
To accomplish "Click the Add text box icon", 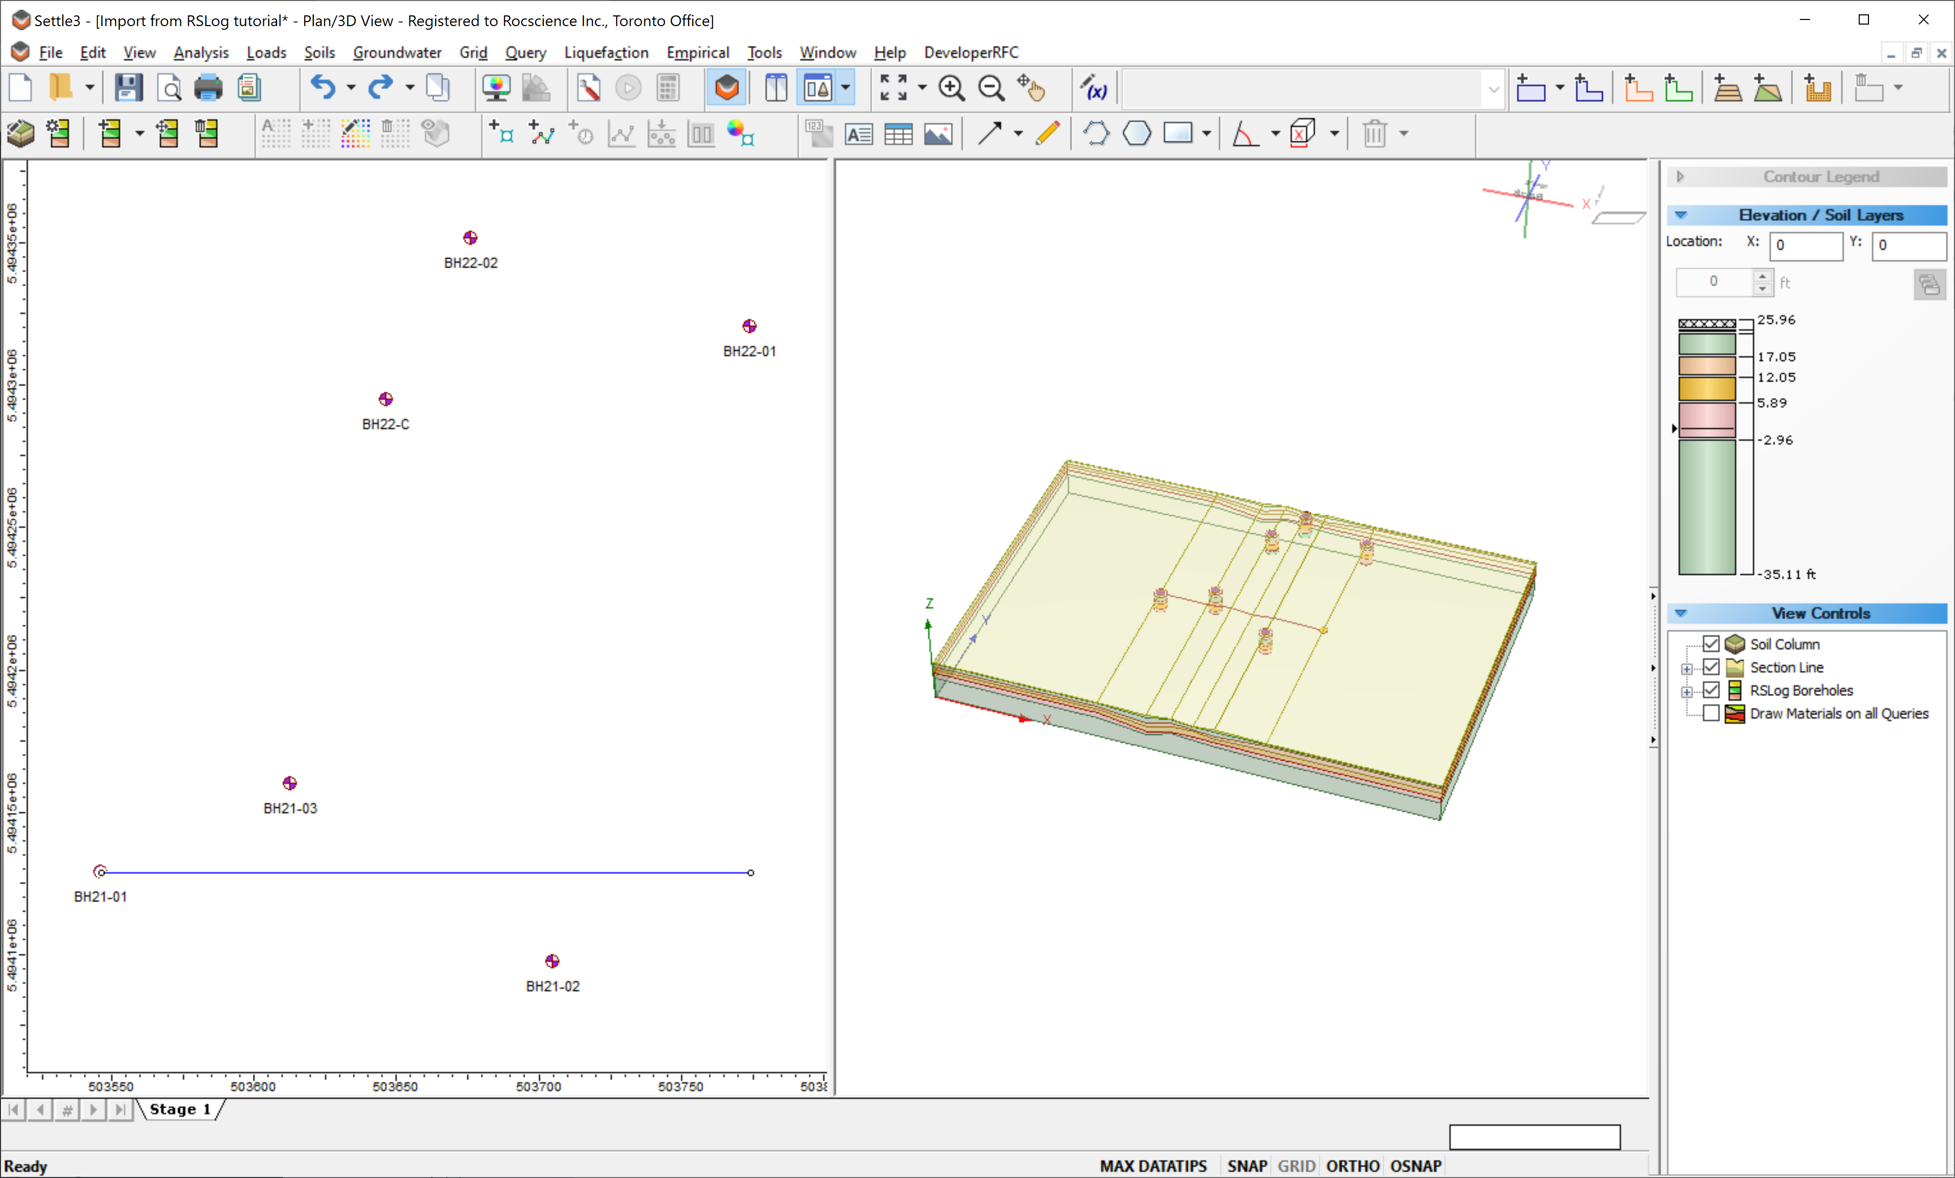I will tap(858, 133).
